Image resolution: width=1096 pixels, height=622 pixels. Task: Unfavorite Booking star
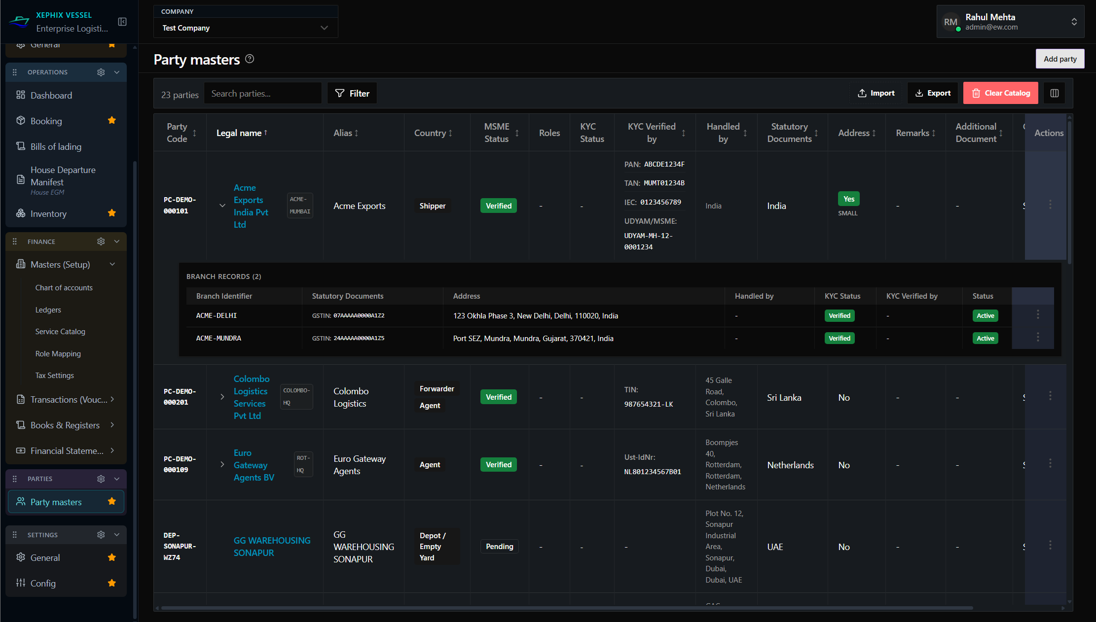coord(112,120)
